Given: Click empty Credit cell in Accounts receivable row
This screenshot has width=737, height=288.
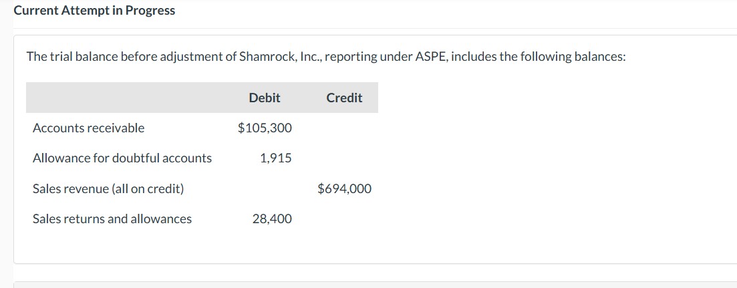Looking at the screenshot, I should pos(344,128).
